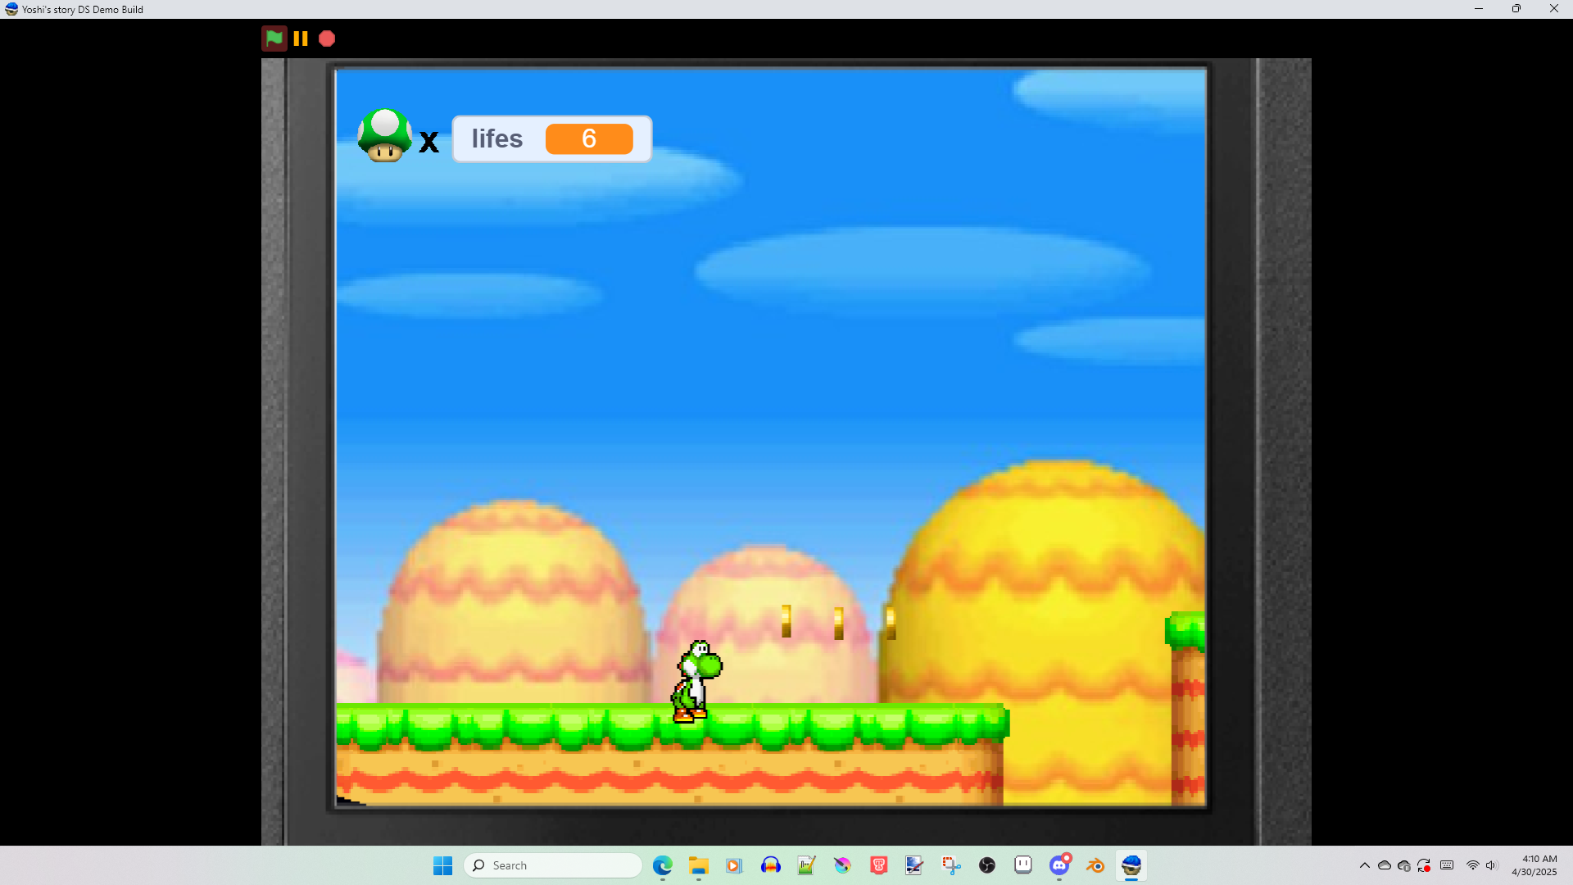Screen dimensions: 1573x885
Task: Restore down the Yoshi's story window
Action: pos(1516,9)
